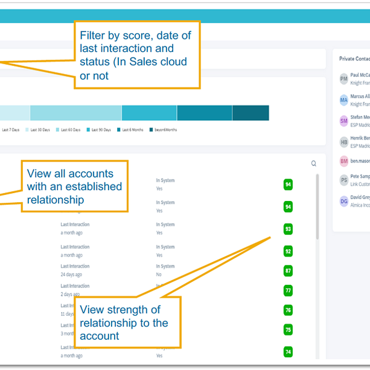This screenshot has height=370, width=370.
Task: Click the darkest teal bar segment
Action: (x=250, y=113)
